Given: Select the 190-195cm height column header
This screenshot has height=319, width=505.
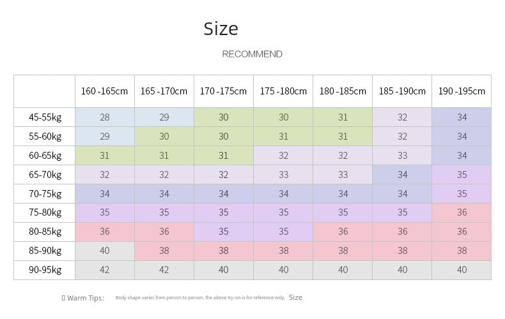Looking at the screenshot, I should pos(462,91).
